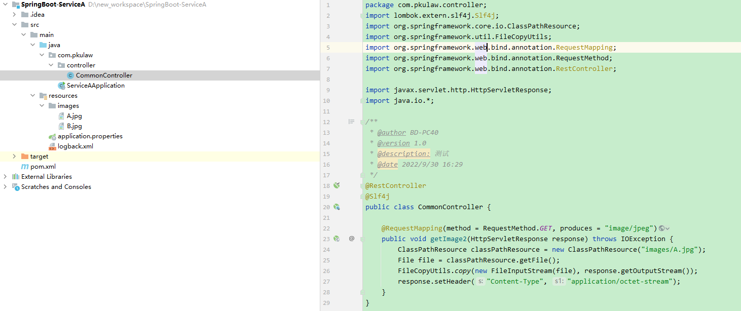This screenshot has width=741, height=311.
Task: Click the Spring gutter icon on line 20
Action: pyautogui.click(x=337, y=207)
